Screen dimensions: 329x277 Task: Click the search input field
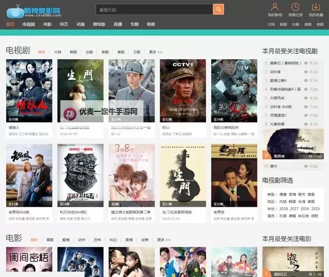pos(155,9)
